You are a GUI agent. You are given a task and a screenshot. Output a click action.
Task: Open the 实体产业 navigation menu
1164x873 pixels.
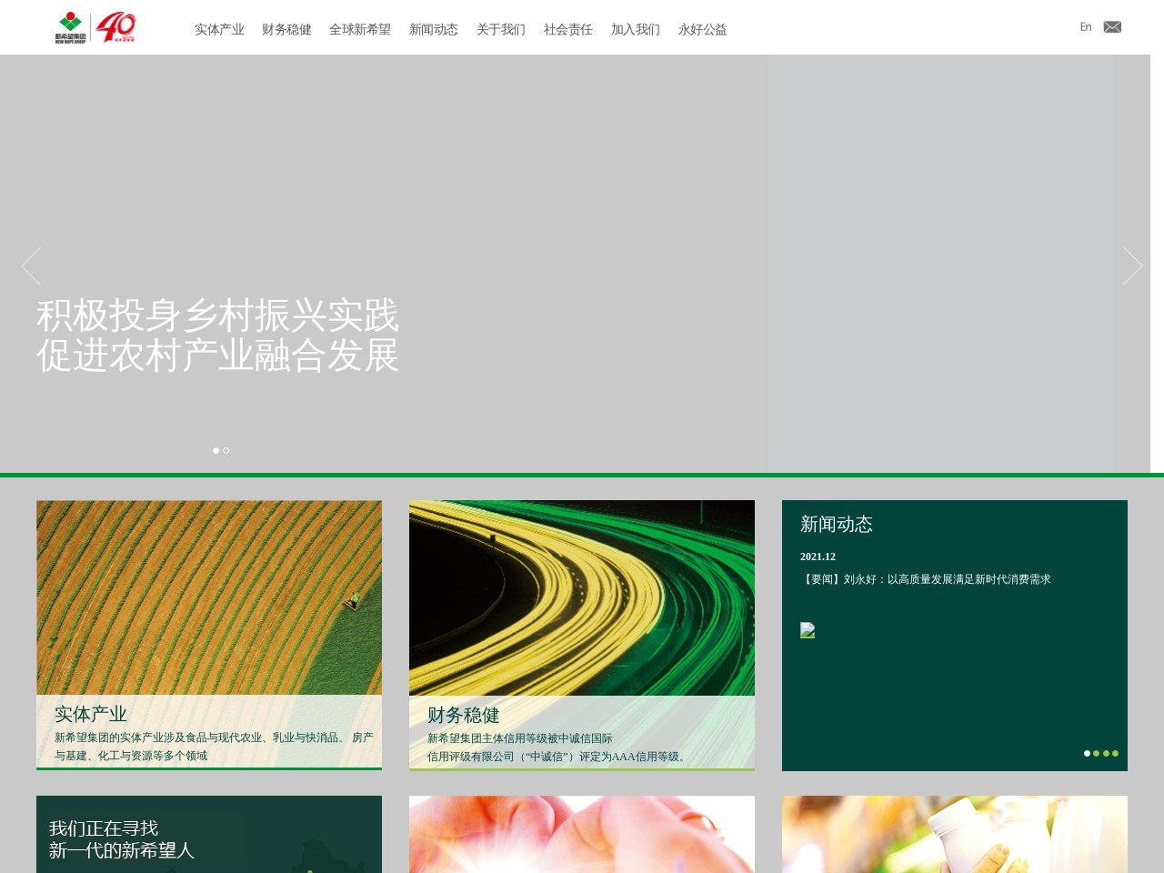tap(219, 29)
